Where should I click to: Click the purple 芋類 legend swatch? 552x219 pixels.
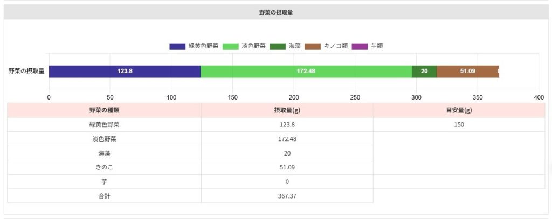pyautogui.click(x=360, y=46)
